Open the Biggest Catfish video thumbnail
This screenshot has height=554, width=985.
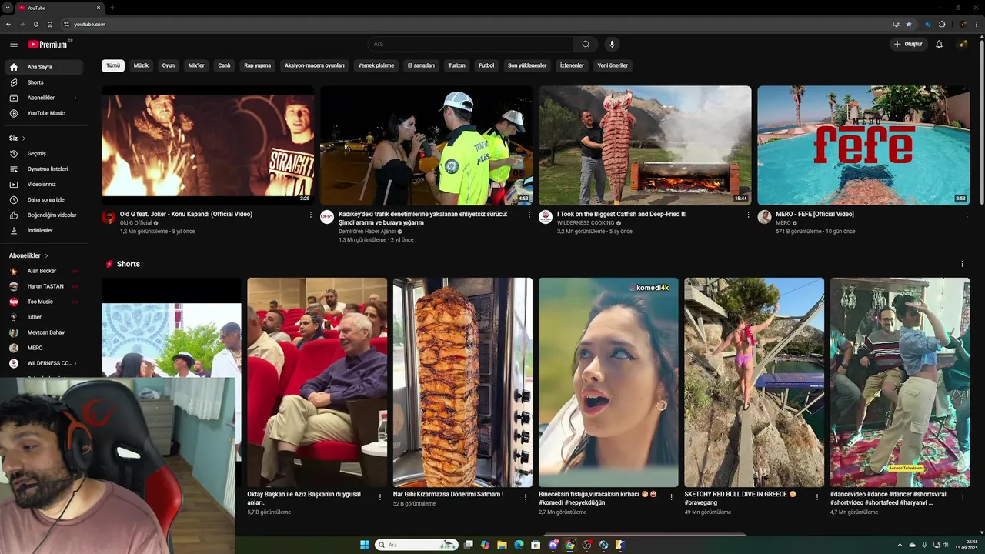tap(645, 145)
